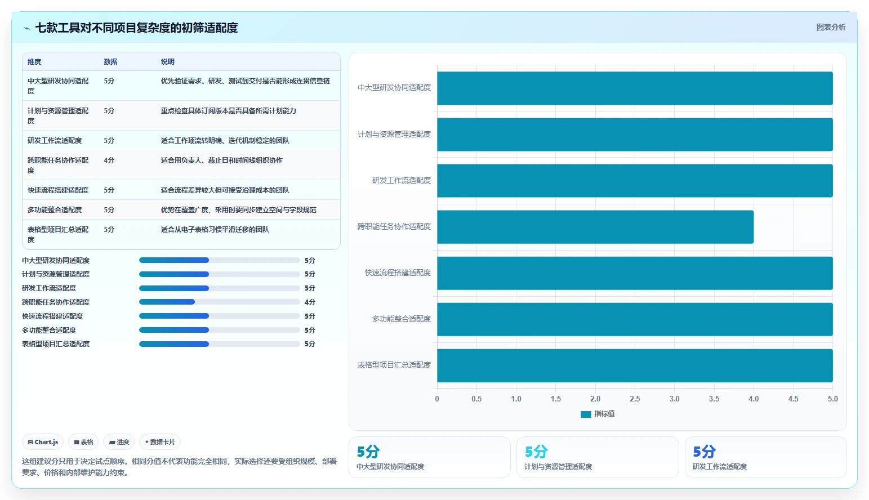Open the 5分 研发工作流适配度 data card
The height and width of the screenshot is (500, 869).
click(766, 457)
